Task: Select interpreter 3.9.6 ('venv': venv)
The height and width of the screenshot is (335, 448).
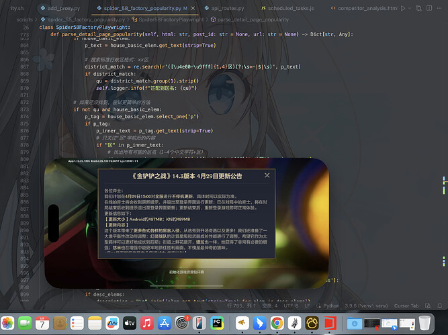Action: [x=366, y=305]
